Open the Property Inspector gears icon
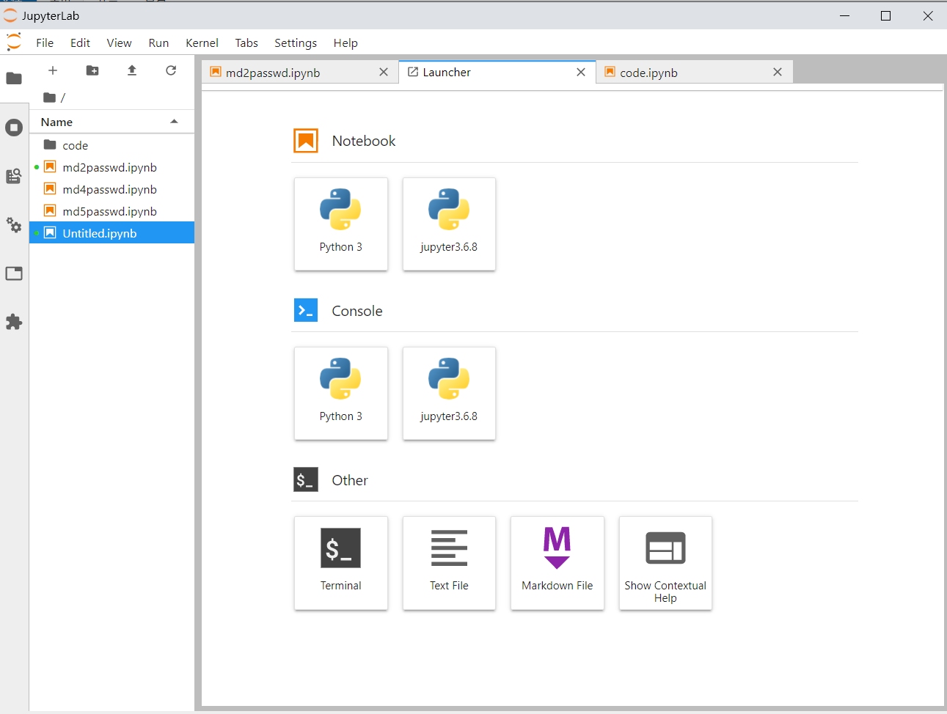 [14, 225]
